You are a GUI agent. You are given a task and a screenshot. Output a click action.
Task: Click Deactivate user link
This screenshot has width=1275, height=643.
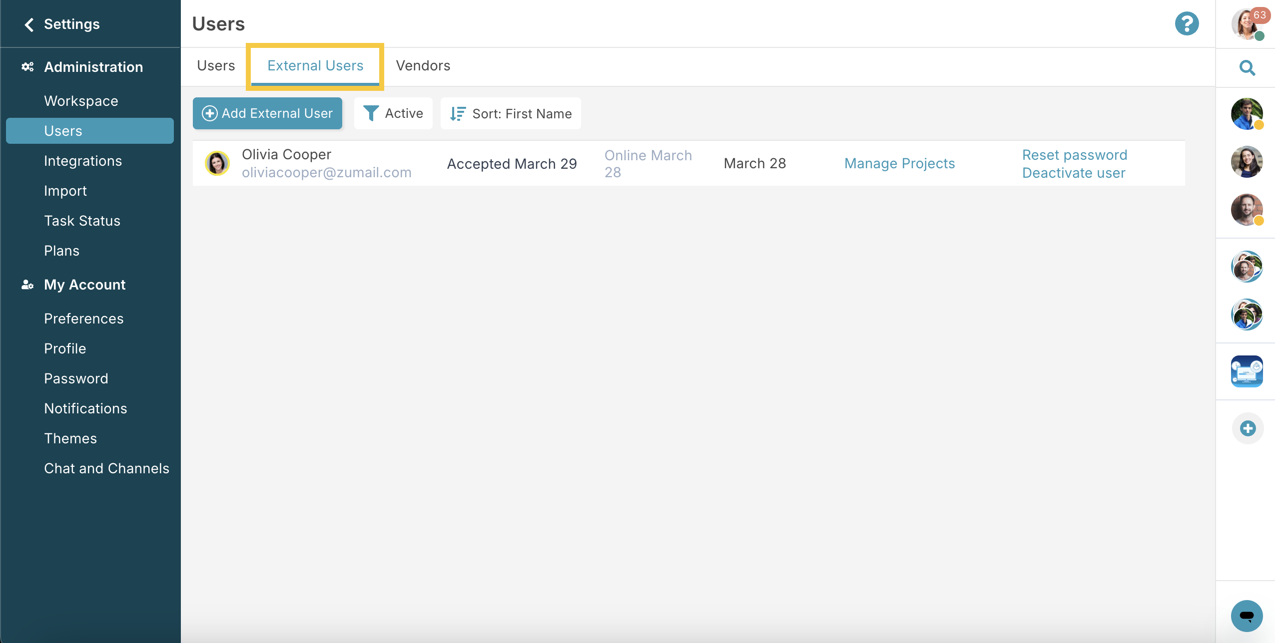pyautogui.click(x=1074, y=173)
